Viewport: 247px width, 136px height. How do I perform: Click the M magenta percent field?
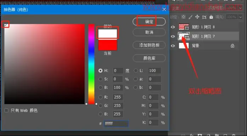coord(153,106)
